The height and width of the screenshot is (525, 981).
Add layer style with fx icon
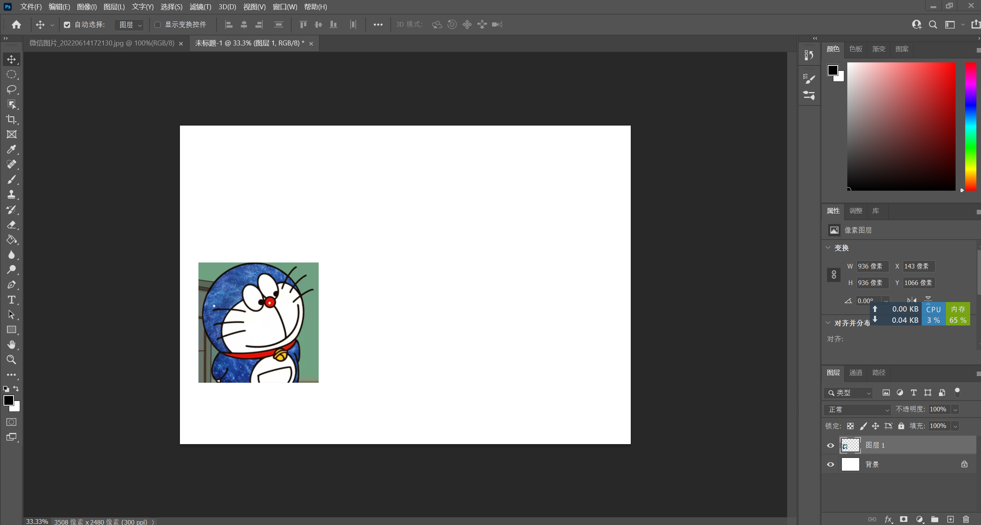(888, 519)
